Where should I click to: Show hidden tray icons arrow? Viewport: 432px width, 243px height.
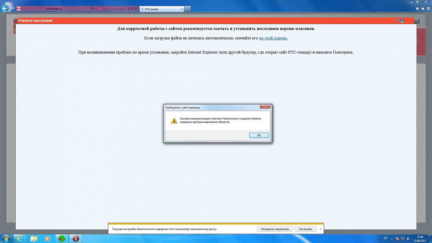point(392,239)
